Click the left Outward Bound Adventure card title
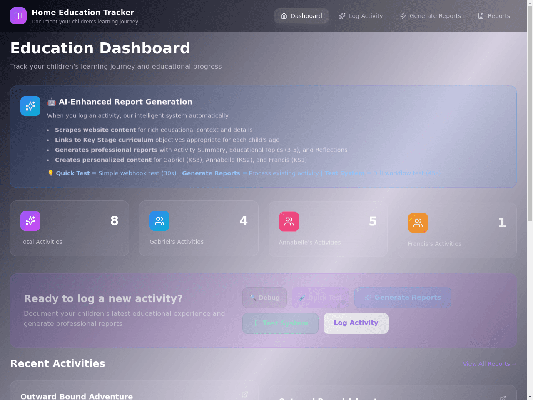This screenshot has height=400, width=533. tap(77, 396)
